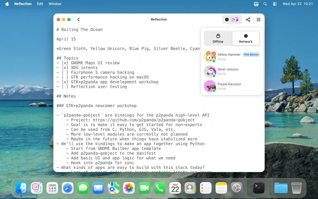Screen dimensions: 318x199
Task: Open Reflection from the Dock
Action: (36, 188)
